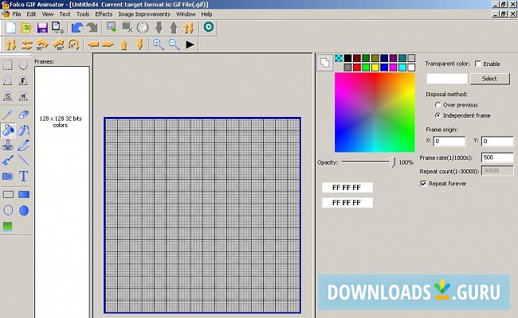The width and height of the screenshot is (518, 318).
Task: Open the Edit menu
Action: coord(31,14)
